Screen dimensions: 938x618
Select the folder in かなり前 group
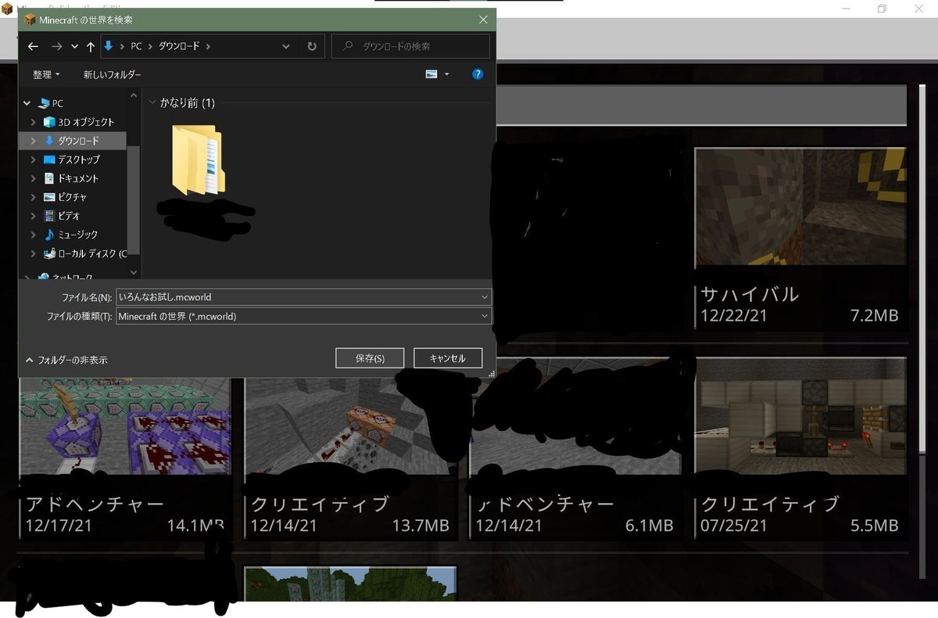coord(199,160)
